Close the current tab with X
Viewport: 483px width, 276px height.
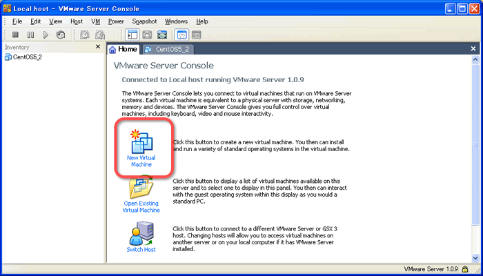(x=474, y=49)
